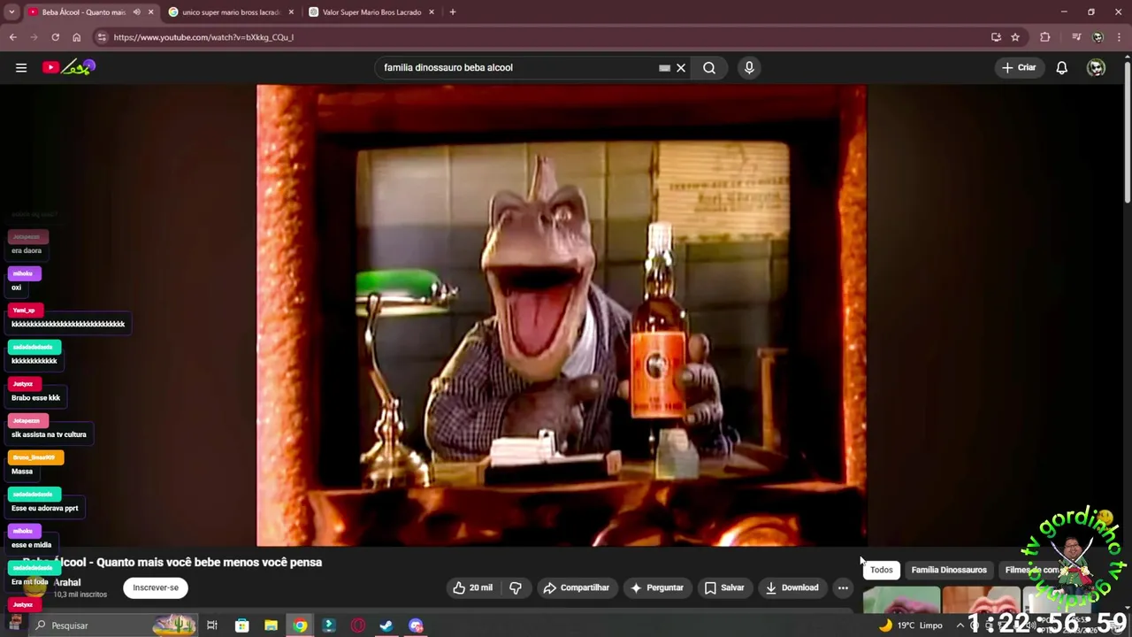This screenshot has height=637, width=1132.
Task: Open the on-screen keyboard icon in search box
Action: pyautogui.click(x=664, y=67)
